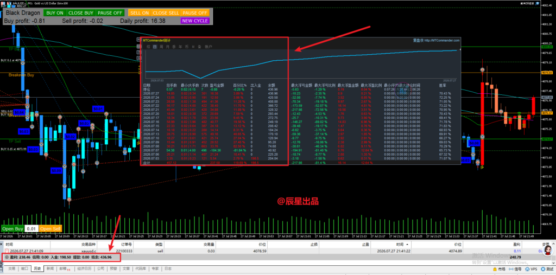Image resolution: width=556 pixels, height=275 pixels.
Task: Start a NEW CYCLE
Action: click(195, 21)
